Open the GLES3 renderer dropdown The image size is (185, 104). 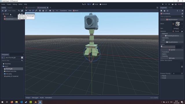coord(180,4)
